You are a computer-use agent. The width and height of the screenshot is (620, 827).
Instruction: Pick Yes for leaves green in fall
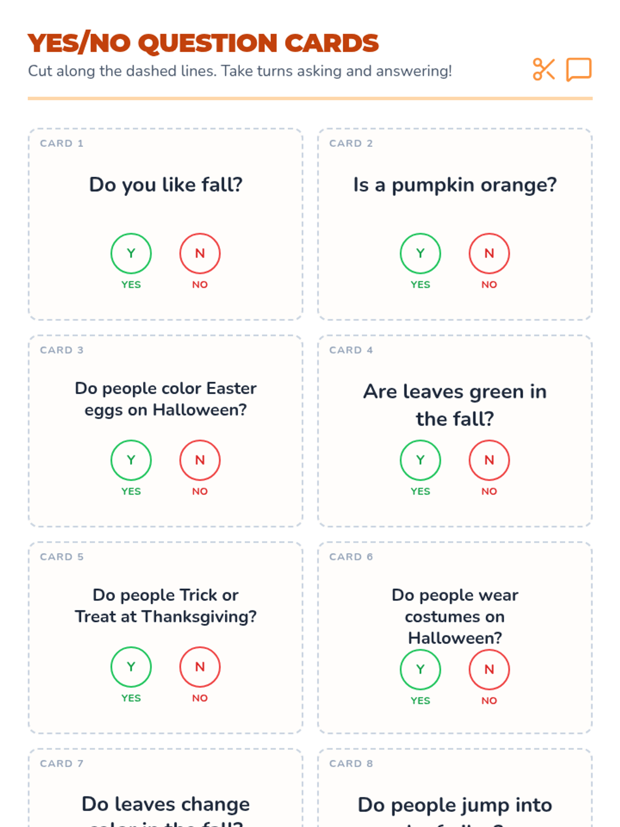pos(421,460)
